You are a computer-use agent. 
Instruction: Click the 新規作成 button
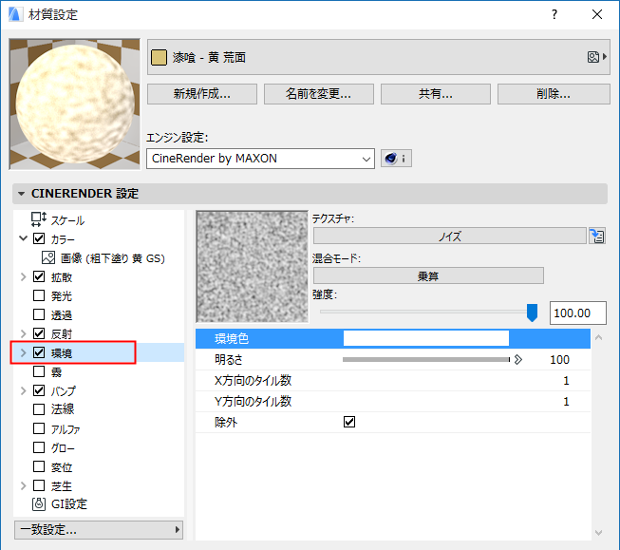[x=202, y=94]
